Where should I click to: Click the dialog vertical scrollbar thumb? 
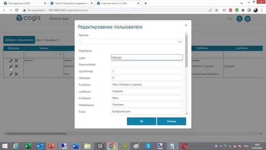click(x=187, y=51)
